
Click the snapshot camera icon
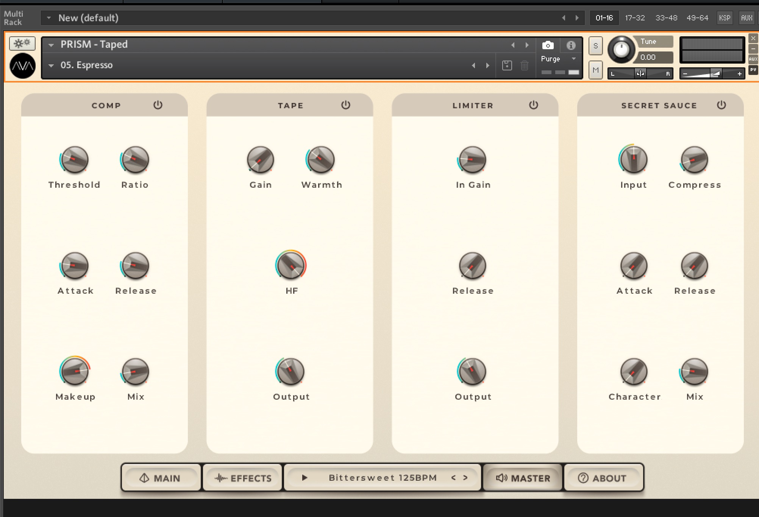coord(548,45)
